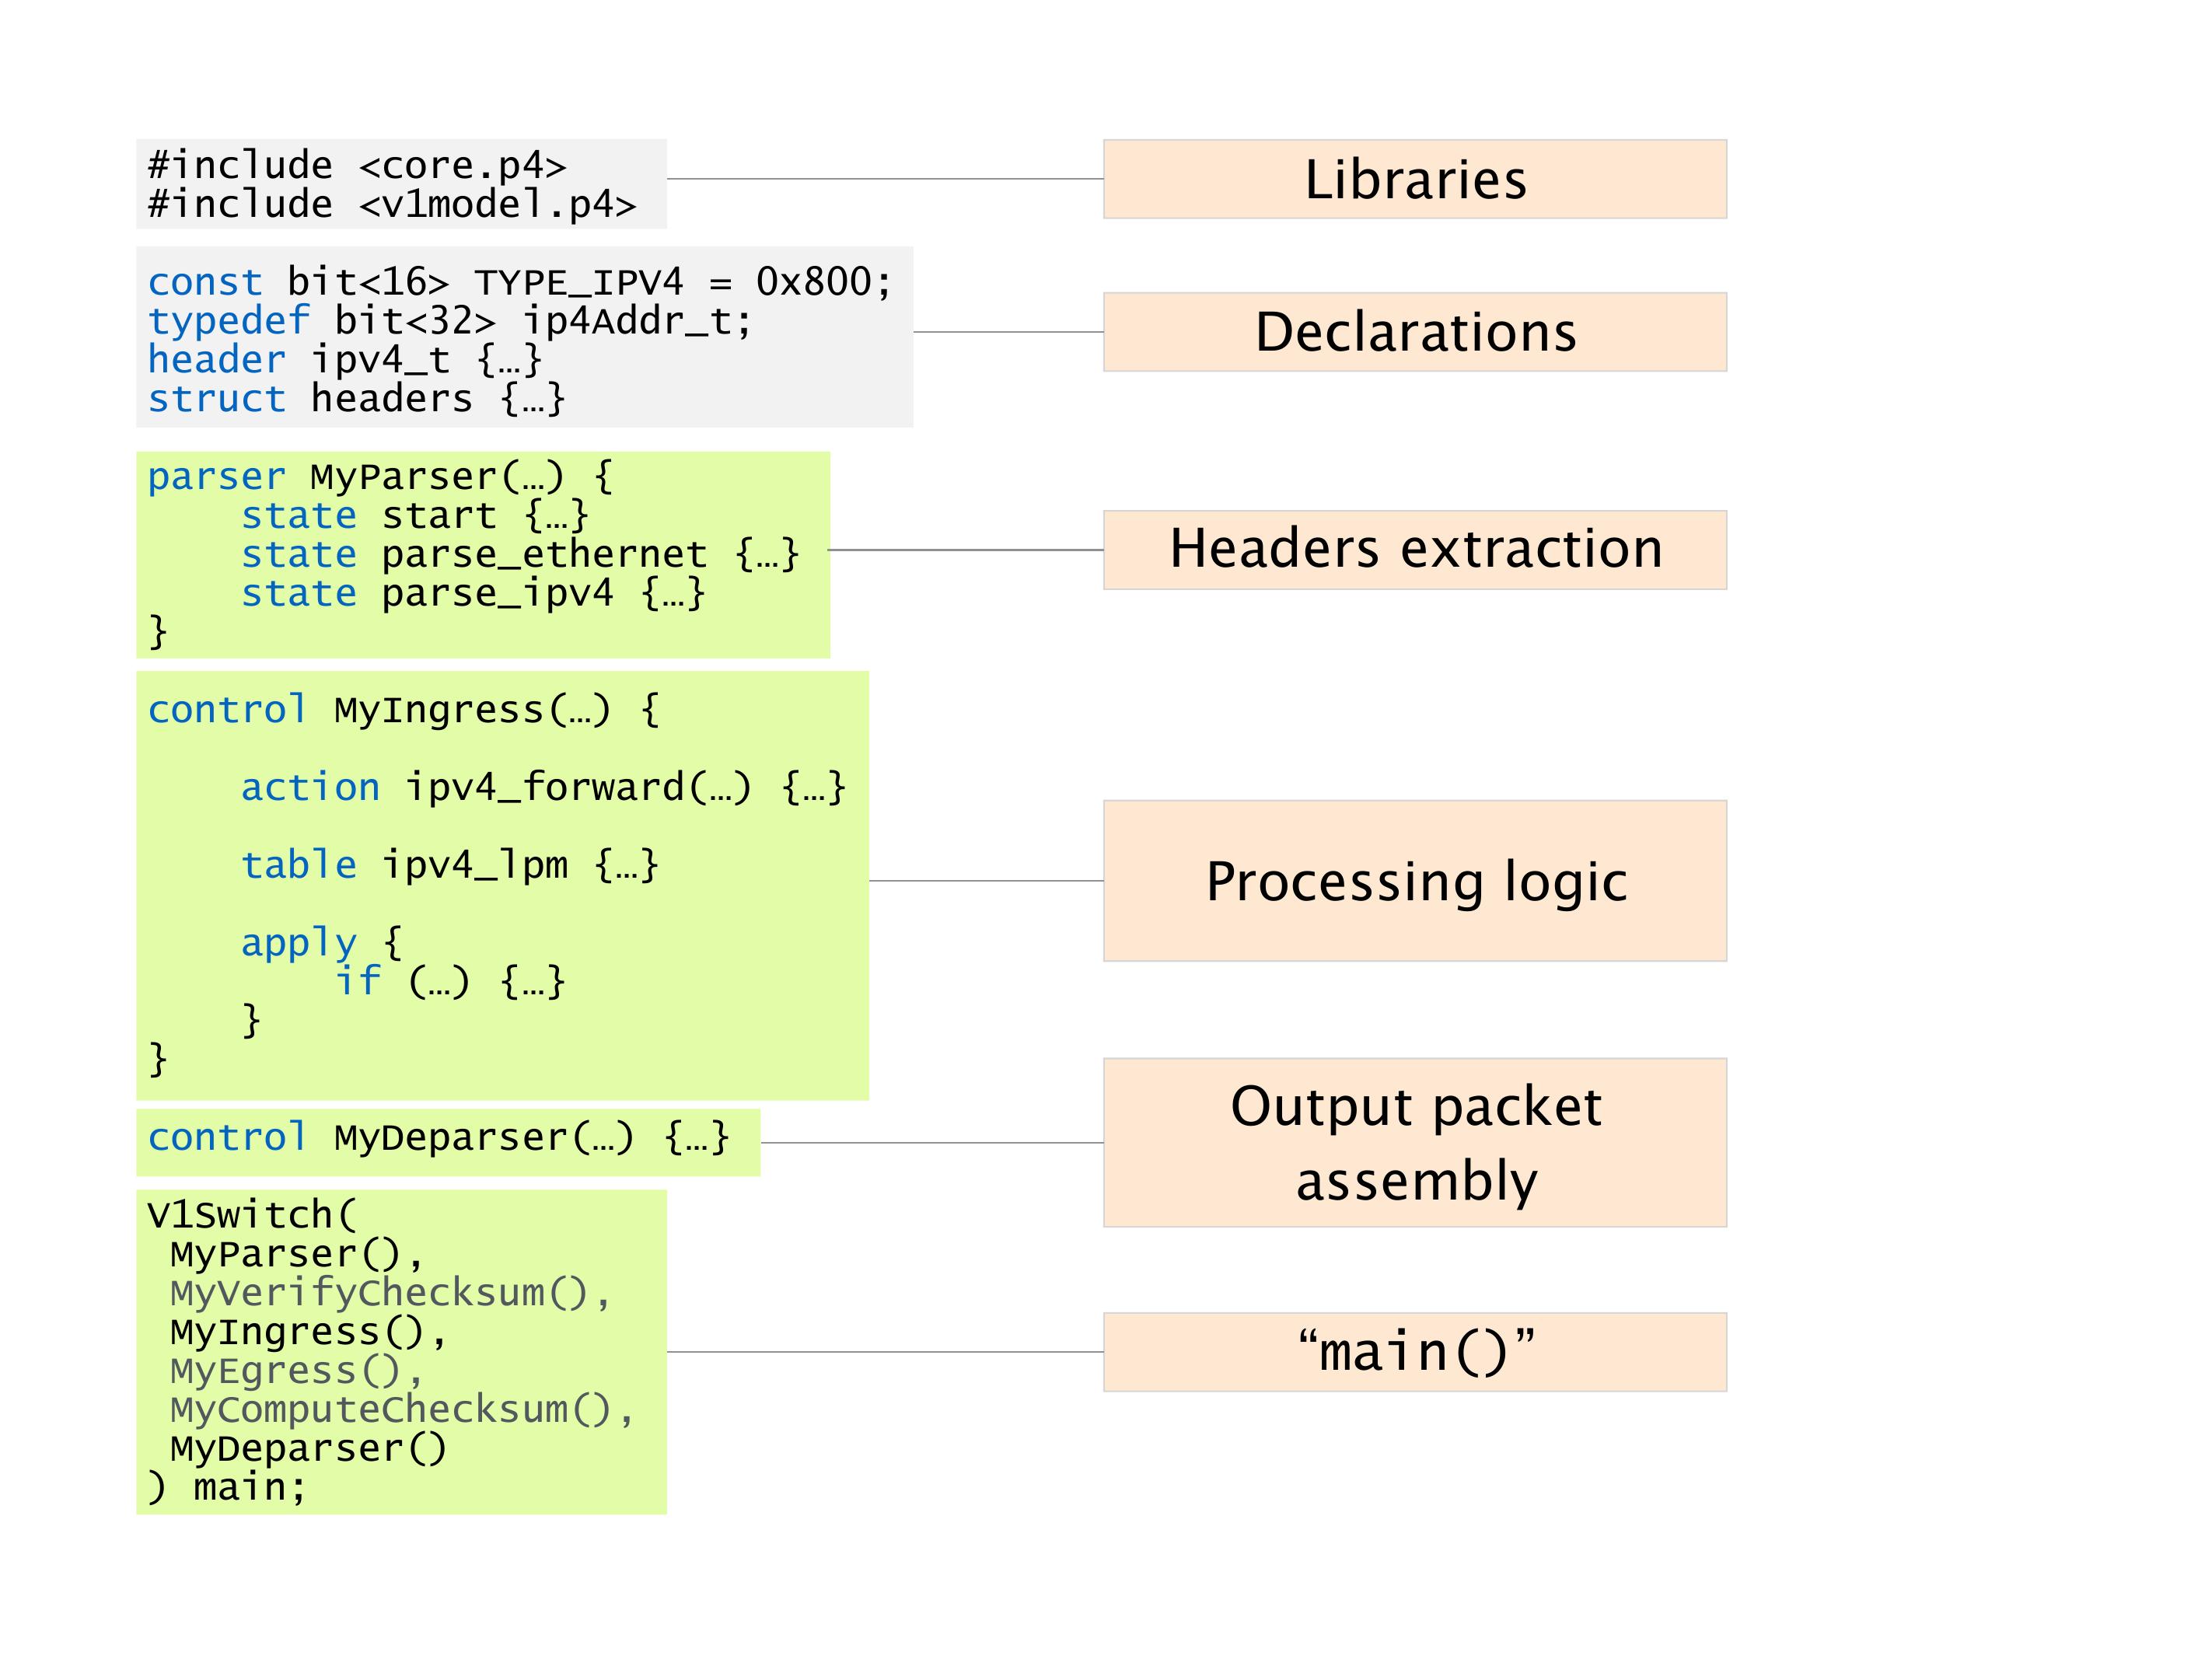Screen dimensions: 2212x1659
Task: Select the Output packet assembly box
Action: [x=1415, y=1143]
